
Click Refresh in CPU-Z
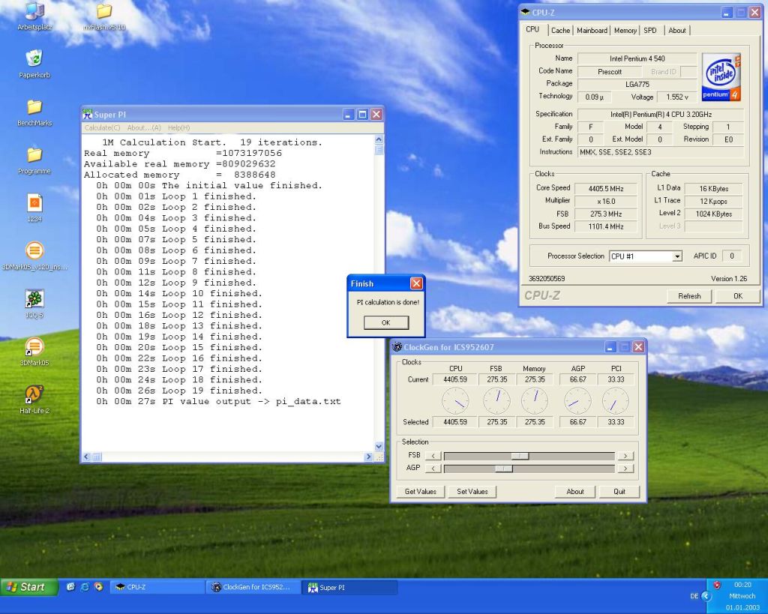(x=689, y=295)
